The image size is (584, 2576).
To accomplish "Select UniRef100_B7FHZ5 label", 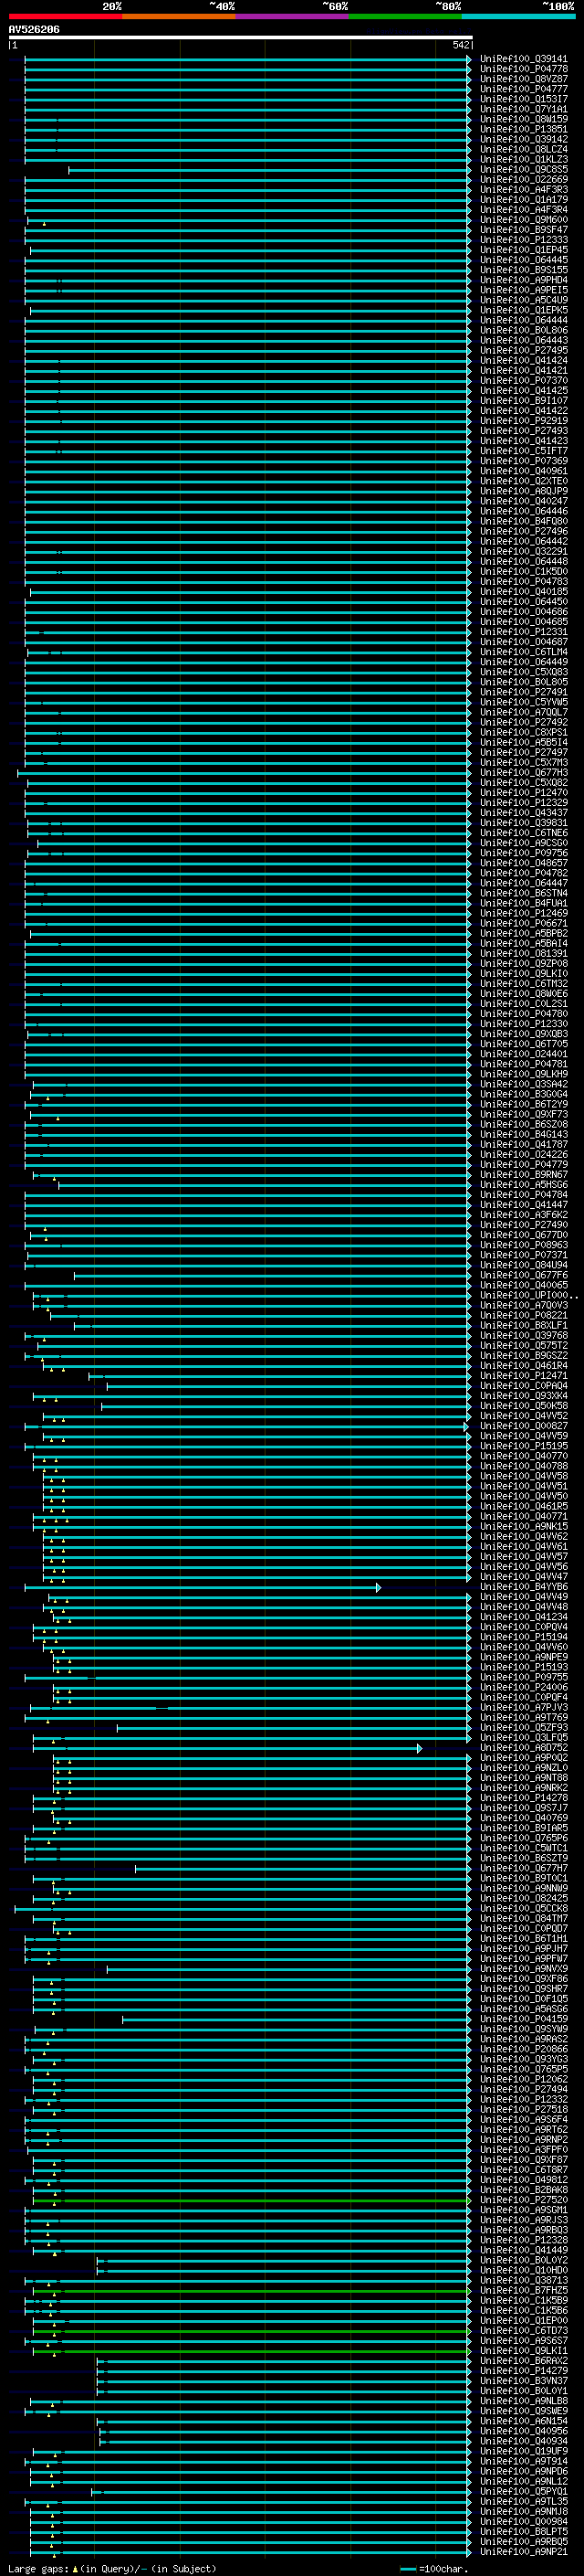I will tap(523, 2290).
